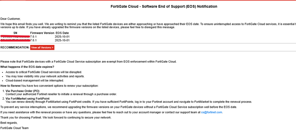Click the View all Versions button
This screenshot has width=296, height=133.
coord(42,47)
